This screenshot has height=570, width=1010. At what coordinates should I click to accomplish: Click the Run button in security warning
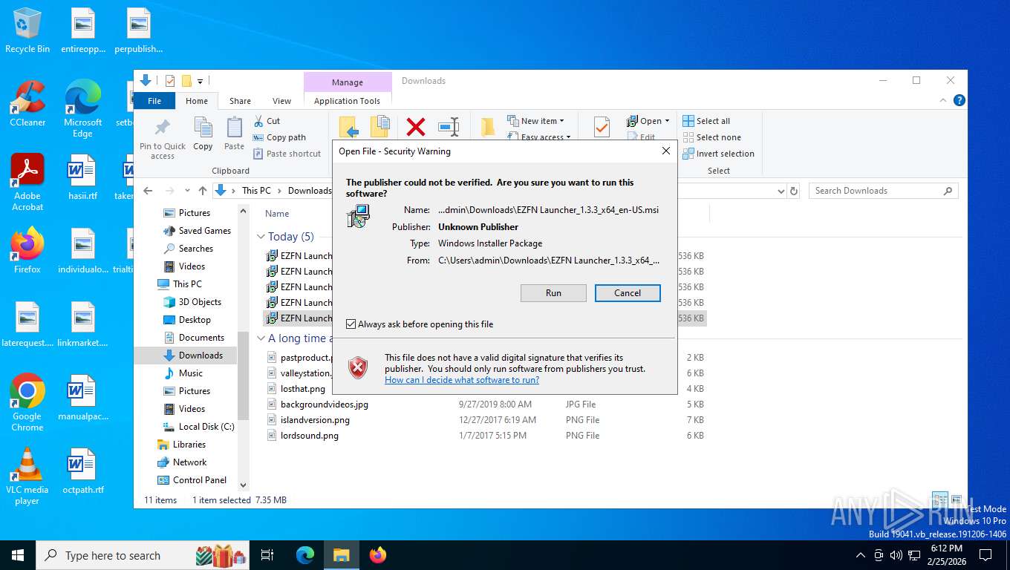(x=553, y=293)
